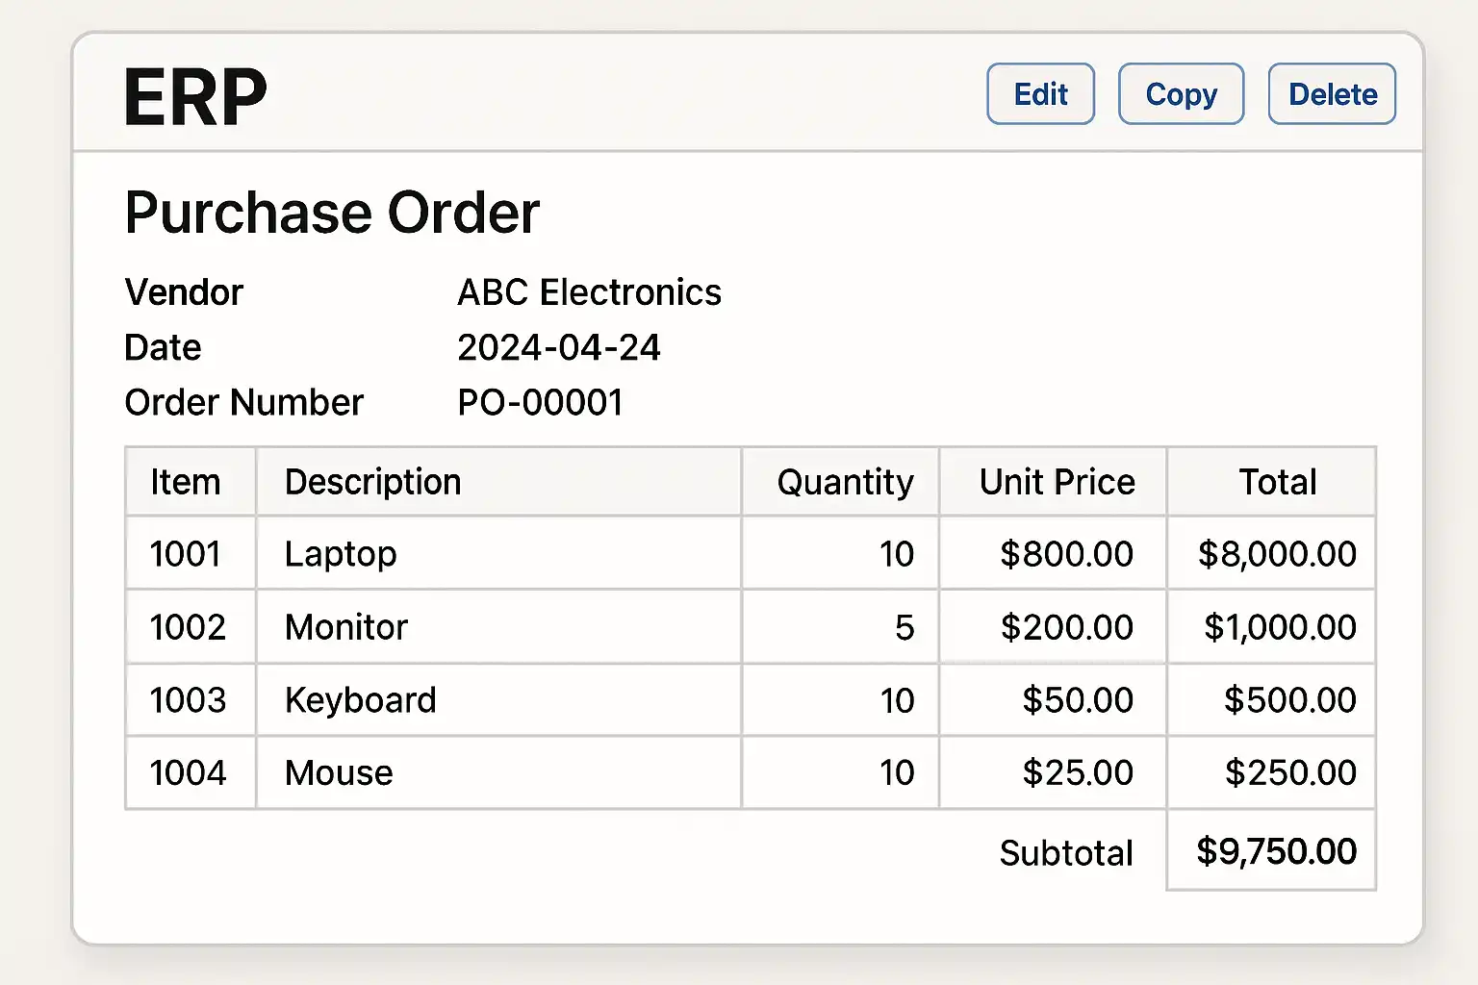Click the Keyboard unit price $50.00
Screen dimensions: 1478x985
click(1077, 700)
